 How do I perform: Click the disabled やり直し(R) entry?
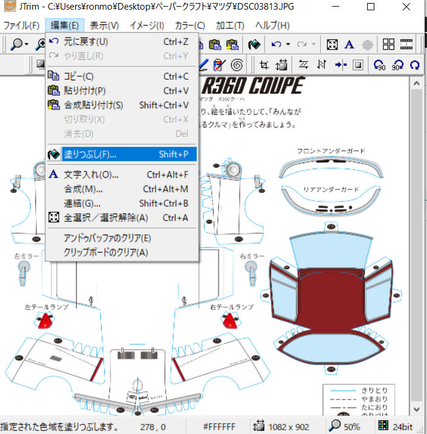coord(122,56)
